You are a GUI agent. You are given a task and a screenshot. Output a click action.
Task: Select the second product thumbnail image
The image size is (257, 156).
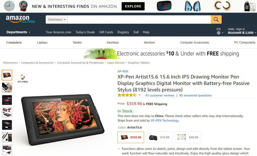[x=7, y=87]
